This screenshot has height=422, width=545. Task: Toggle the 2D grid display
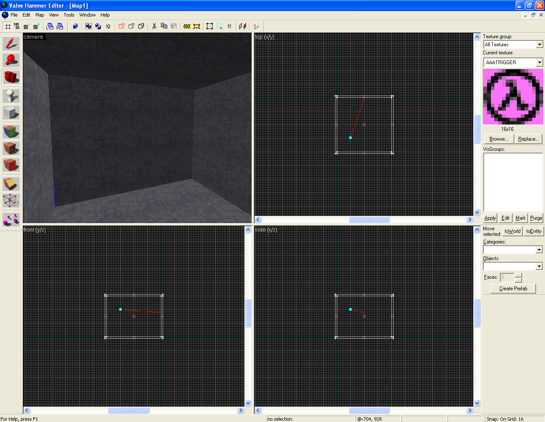(8, 26)
